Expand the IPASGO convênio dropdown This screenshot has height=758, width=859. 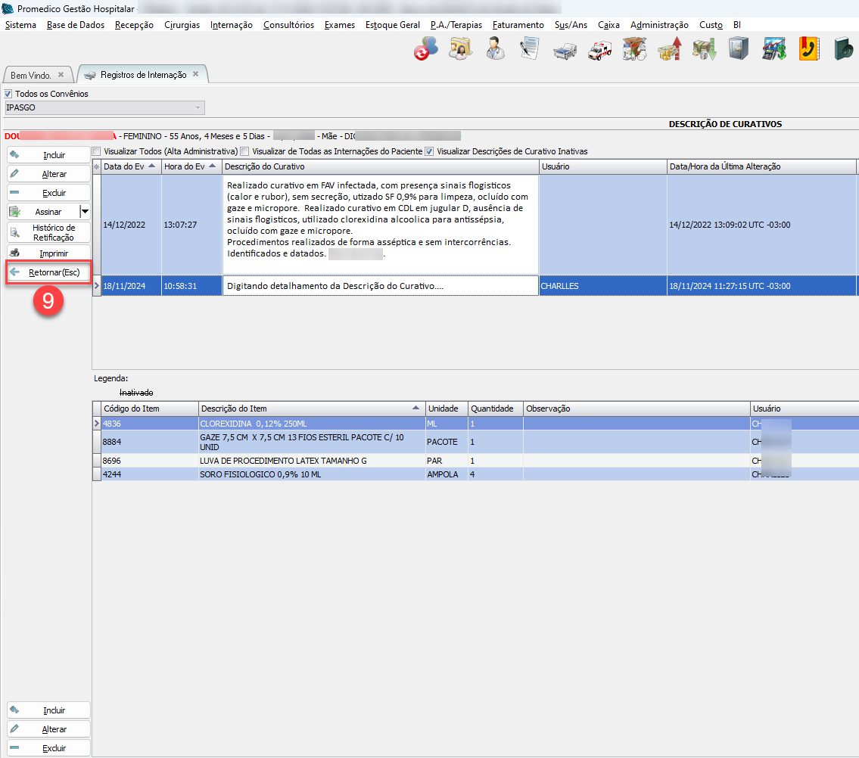[x=198, y=108]
